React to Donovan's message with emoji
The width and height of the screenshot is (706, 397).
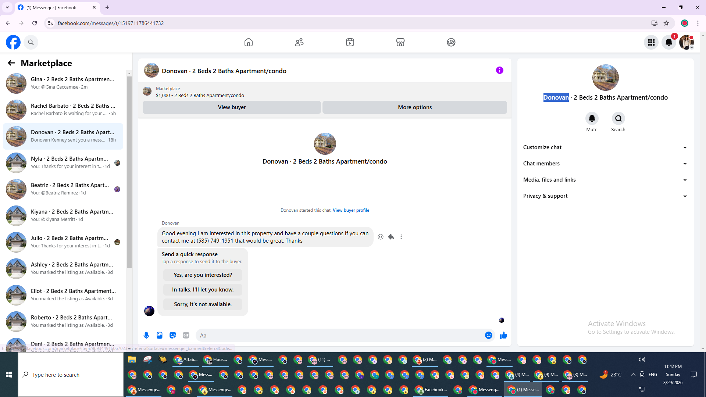pyautogui.click(x=381, y=237)
